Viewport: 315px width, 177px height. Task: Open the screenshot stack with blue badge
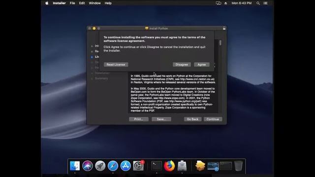tap(213, 166)
